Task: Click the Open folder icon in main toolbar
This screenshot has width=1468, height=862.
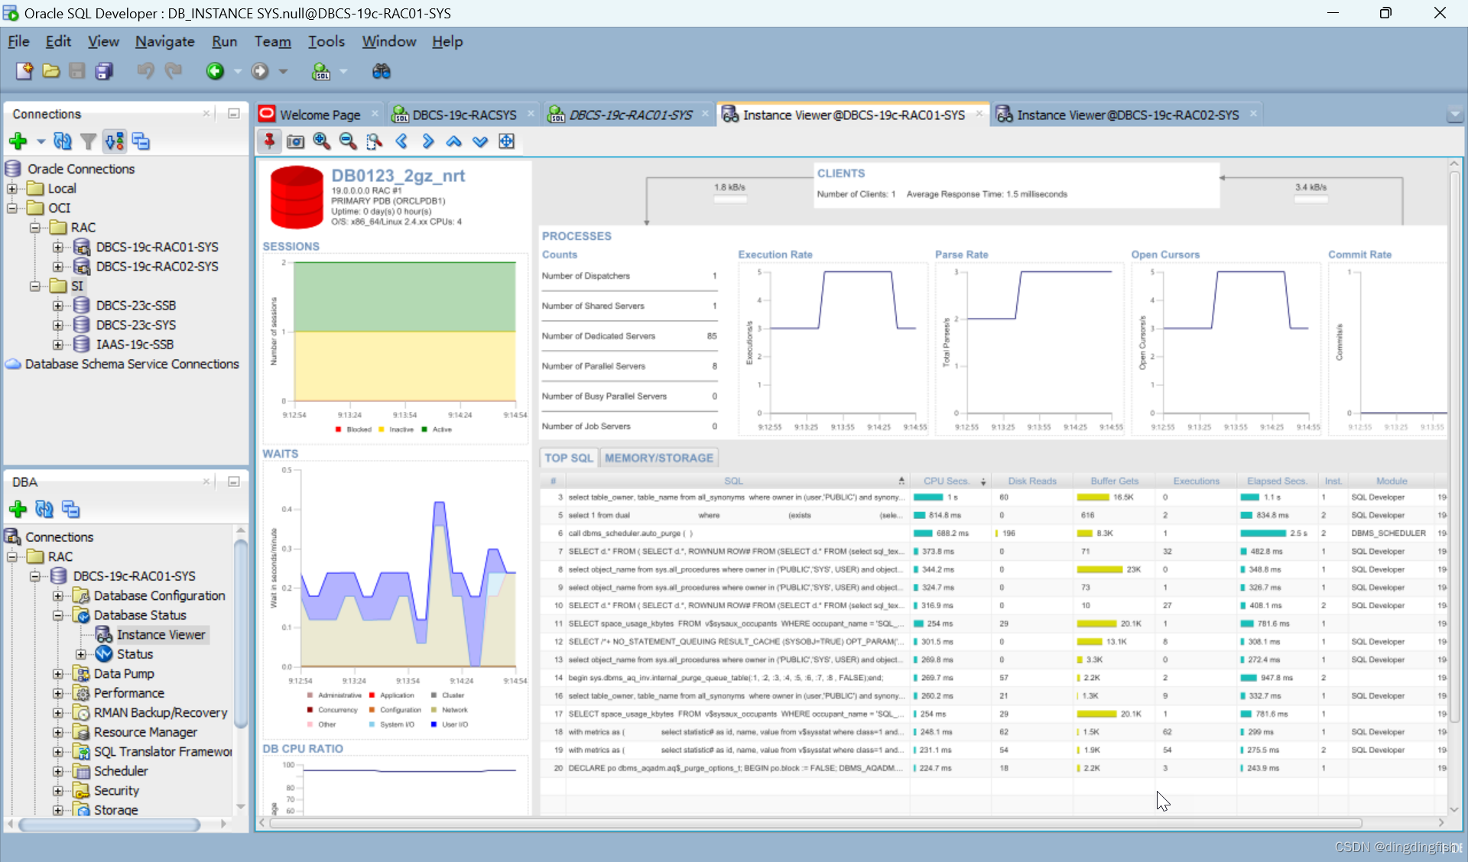Action: 51,71
